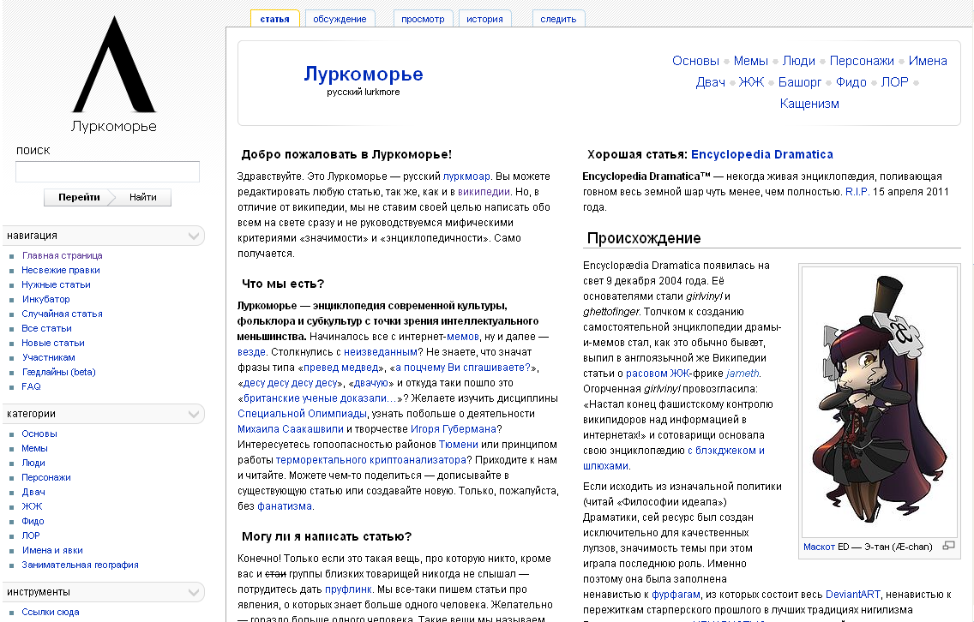Click the следить tab
The image size is (974, 622).
[x=558, y=19]
